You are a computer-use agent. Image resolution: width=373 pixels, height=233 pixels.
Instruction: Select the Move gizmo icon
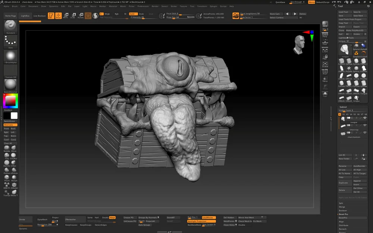[x=66, y=15]
